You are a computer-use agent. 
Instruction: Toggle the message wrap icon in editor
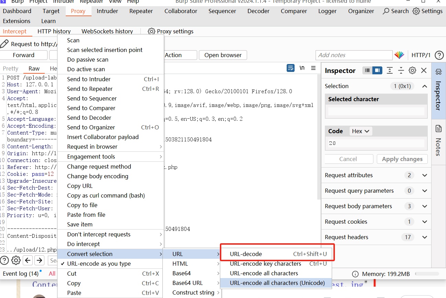[291, 68]
